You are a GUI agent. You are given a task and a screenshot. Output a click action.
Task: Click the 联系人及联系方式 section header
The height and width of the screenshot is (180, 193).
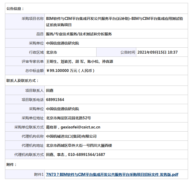(x=22, y=81)
